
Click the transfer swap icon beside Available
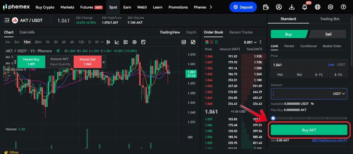coord(312,104)
